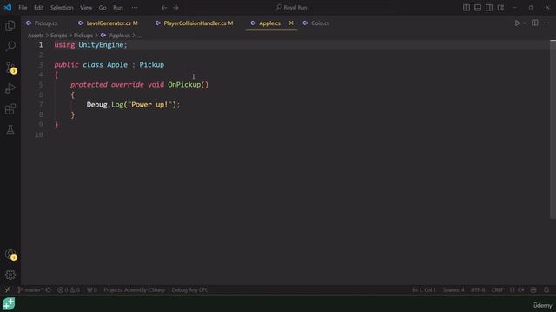This screenshot has height=312, width=556.
Task: Synchronize changes in the status bar
Action: (x=49, y=290)
